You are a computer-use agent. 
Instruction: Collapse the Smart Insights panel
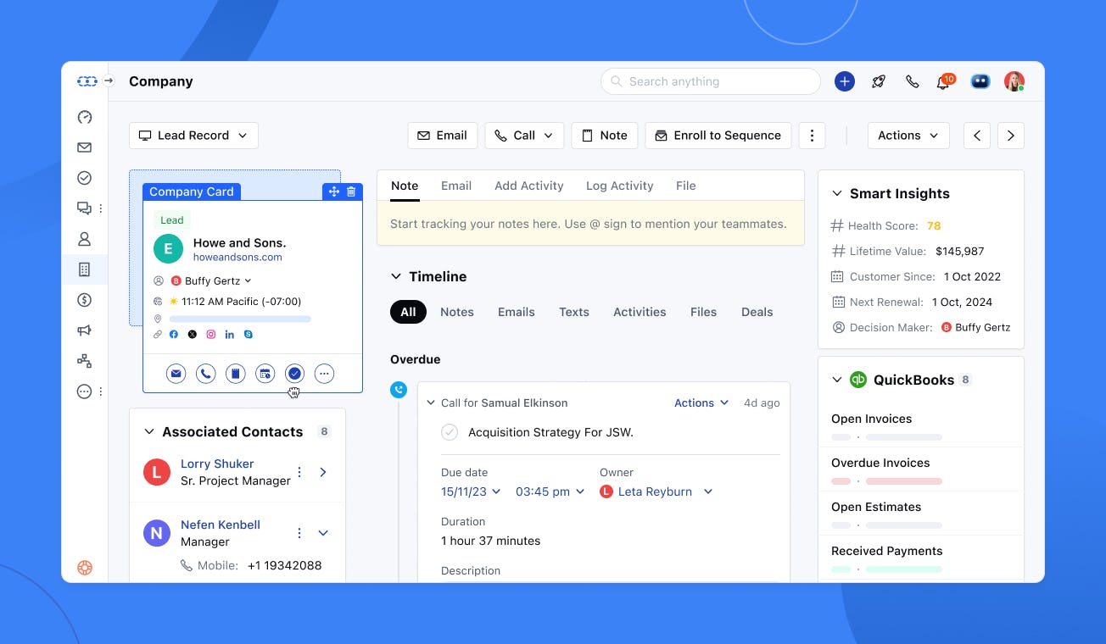coord(837,193)
